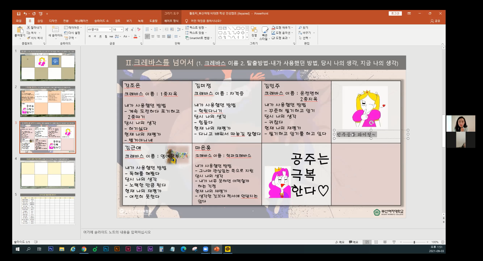This screenshot has height=261, width=483.
Task: Toggle bold formatting
Action: tap(89, 36)
